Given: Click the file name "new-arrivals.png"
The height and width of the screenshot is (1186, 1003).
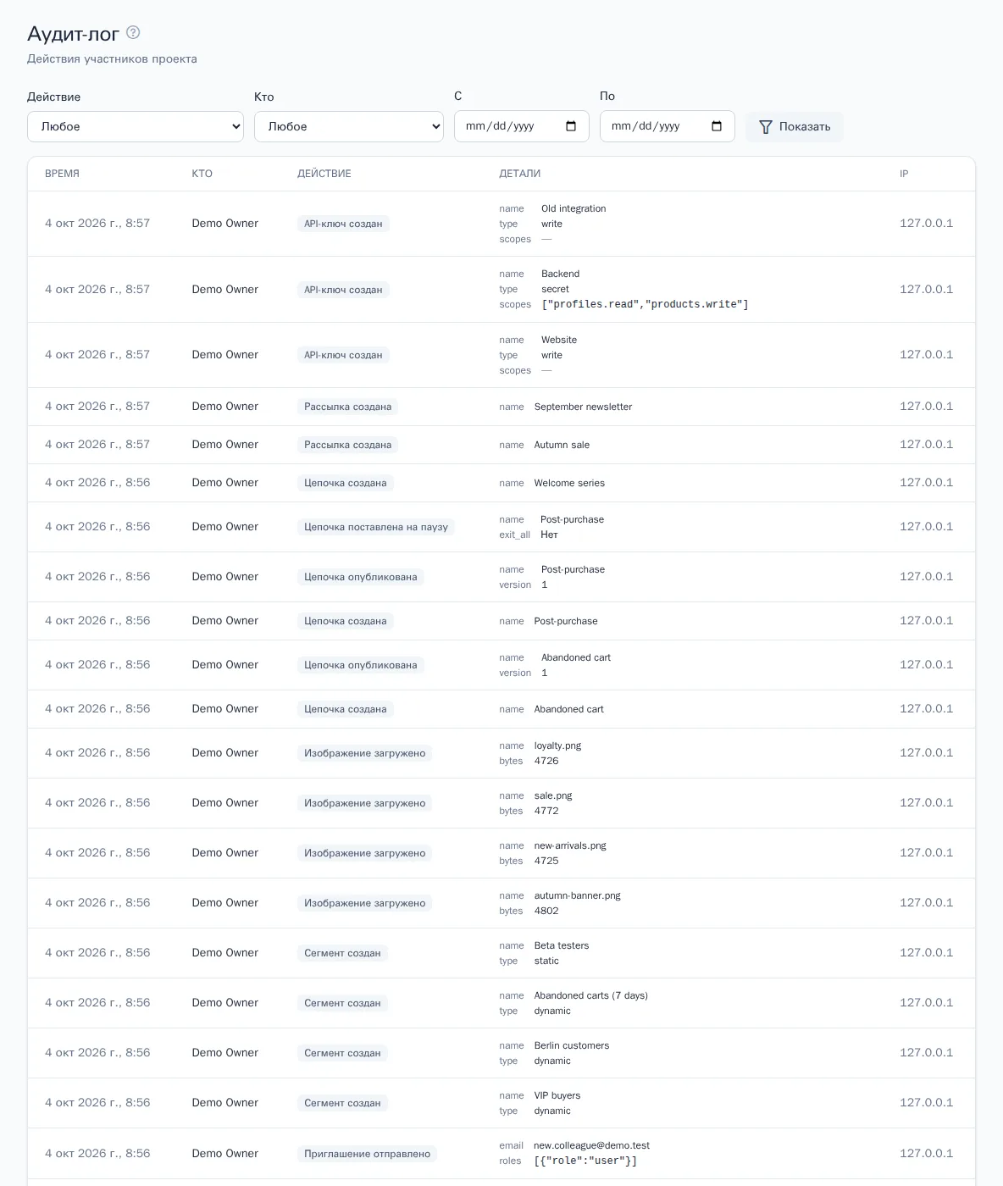Looking at the screenshot, I should (x=570, y=845).
